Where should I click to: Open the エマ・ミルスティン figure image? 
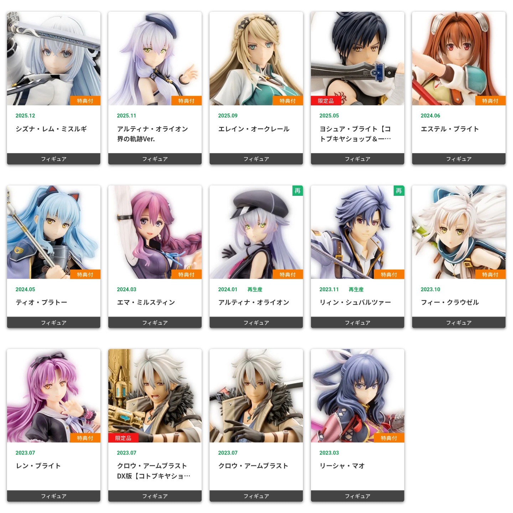tap(155, 232)
